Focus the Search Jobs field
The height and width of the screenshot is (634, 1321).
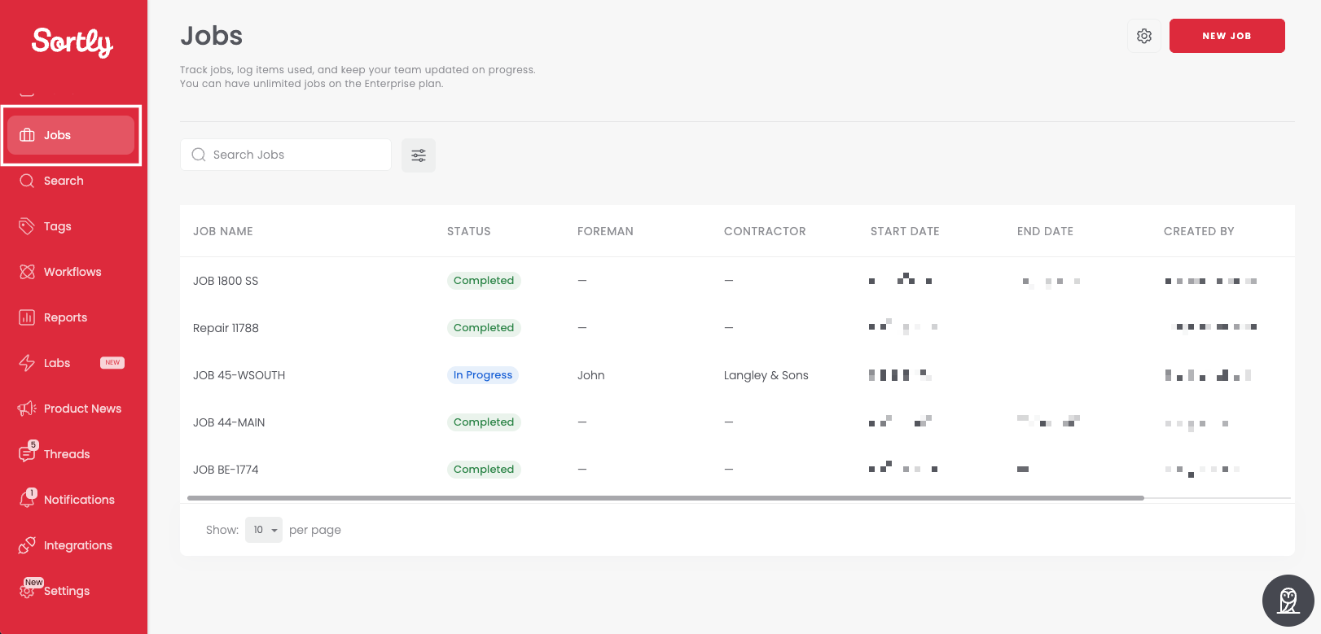286,155
